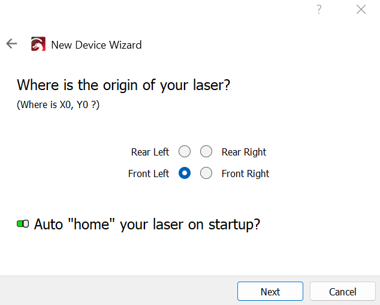Pick the Front Right origin radio button
This screenshot has height=305, width=380.
click(x=206, y=173)
